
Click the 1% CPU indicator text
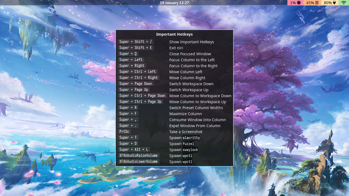coord(293,3)
